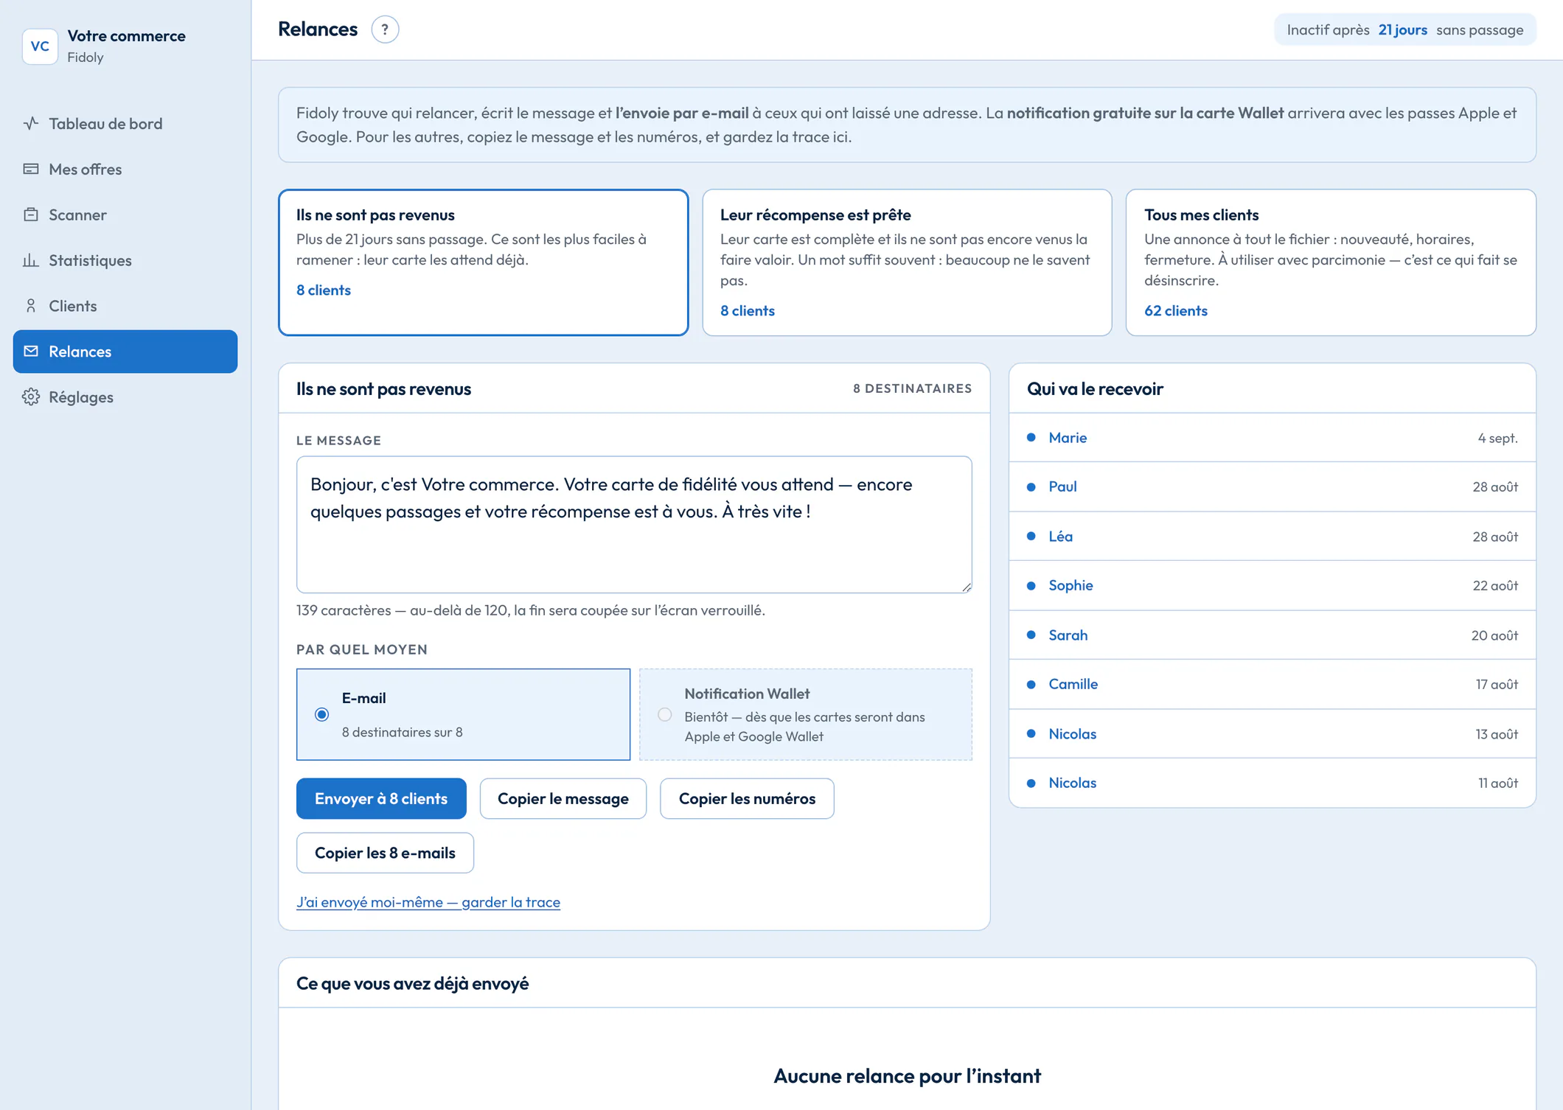This screenshot has width=1563, height=1110.
Task: Select the Tous mes clients card
Action: (1331, 262)
